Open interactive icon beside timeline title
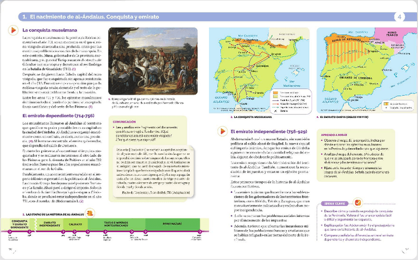 (90, 212)
